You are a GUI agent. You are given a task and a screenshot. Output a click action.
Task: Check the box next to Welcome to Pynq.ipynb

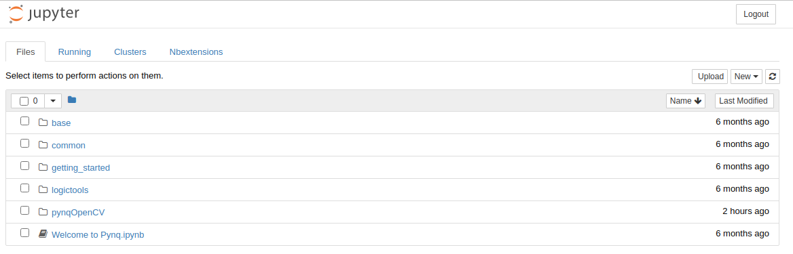tap(24, 233)
